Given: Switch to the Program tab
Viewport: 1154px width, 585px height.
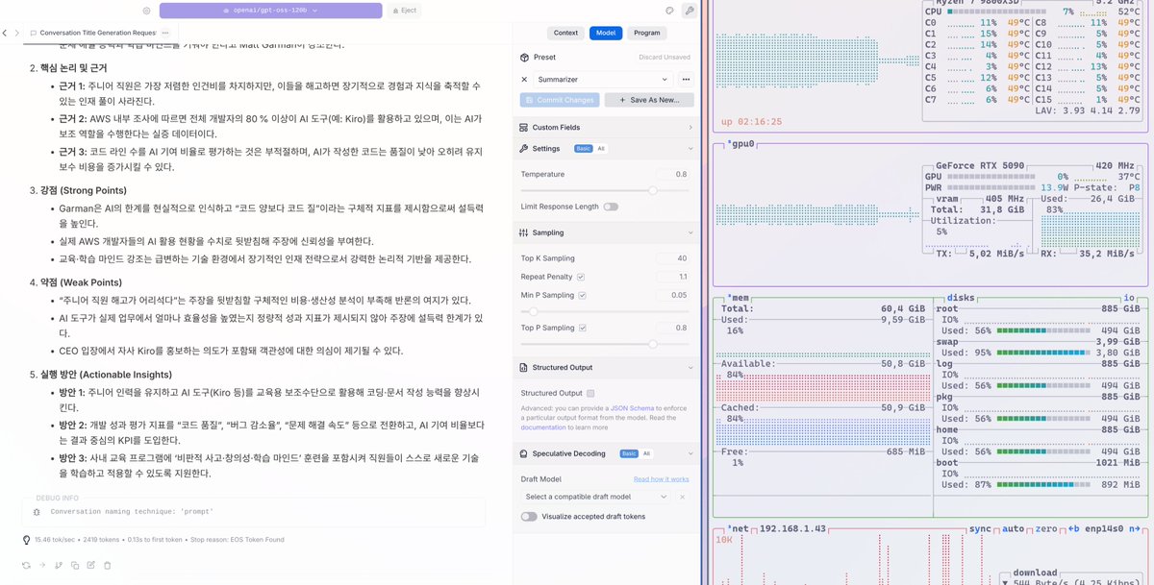Looking at the screenshot, I should click(x=646, y=32).
